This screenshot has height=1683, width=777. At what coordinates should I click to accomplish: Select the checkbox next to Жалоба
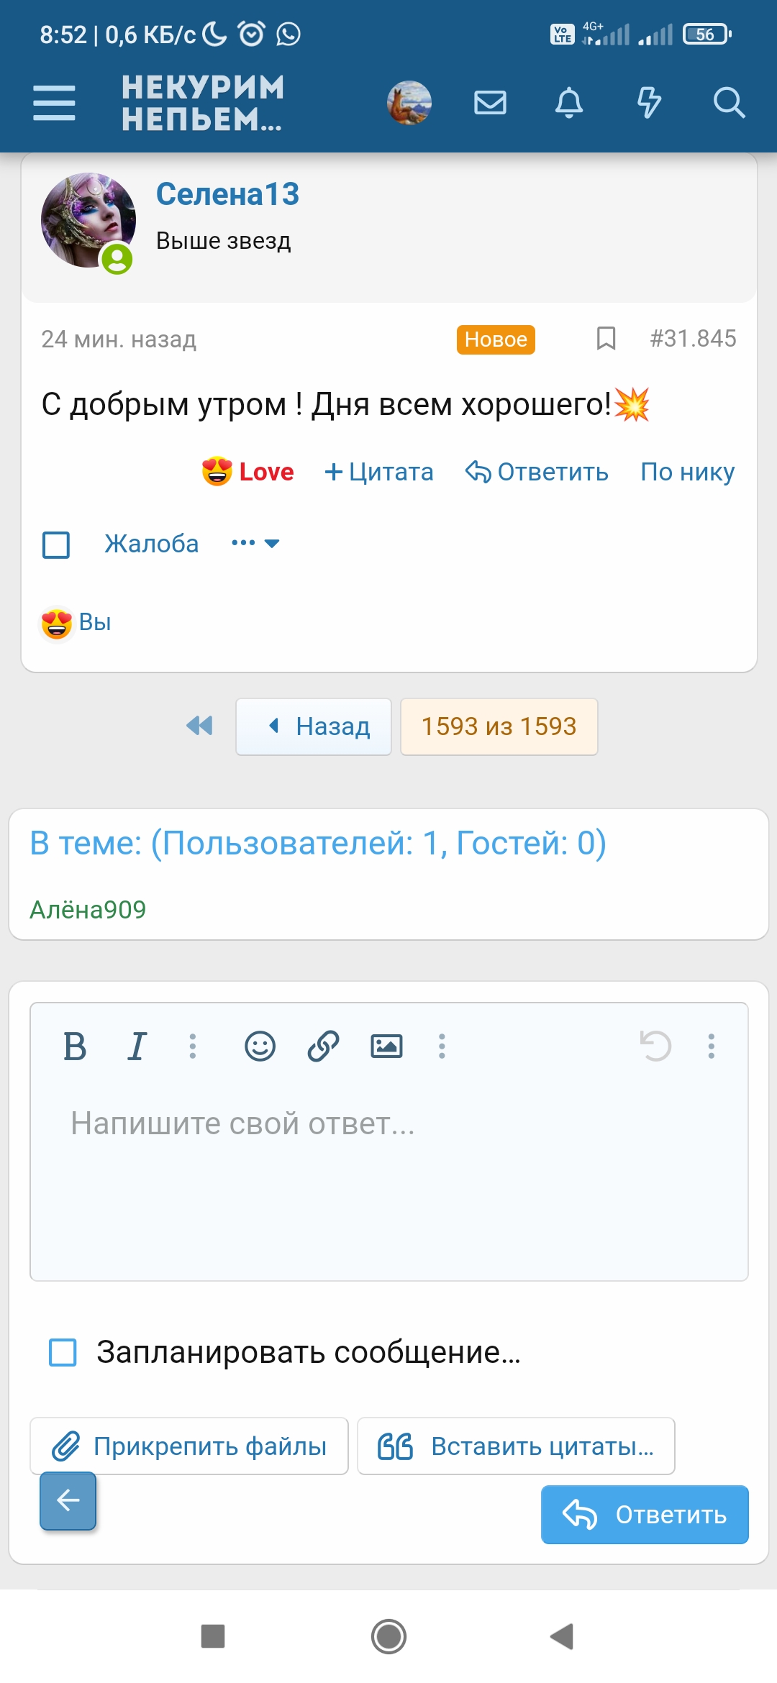(x=56, y=544)
